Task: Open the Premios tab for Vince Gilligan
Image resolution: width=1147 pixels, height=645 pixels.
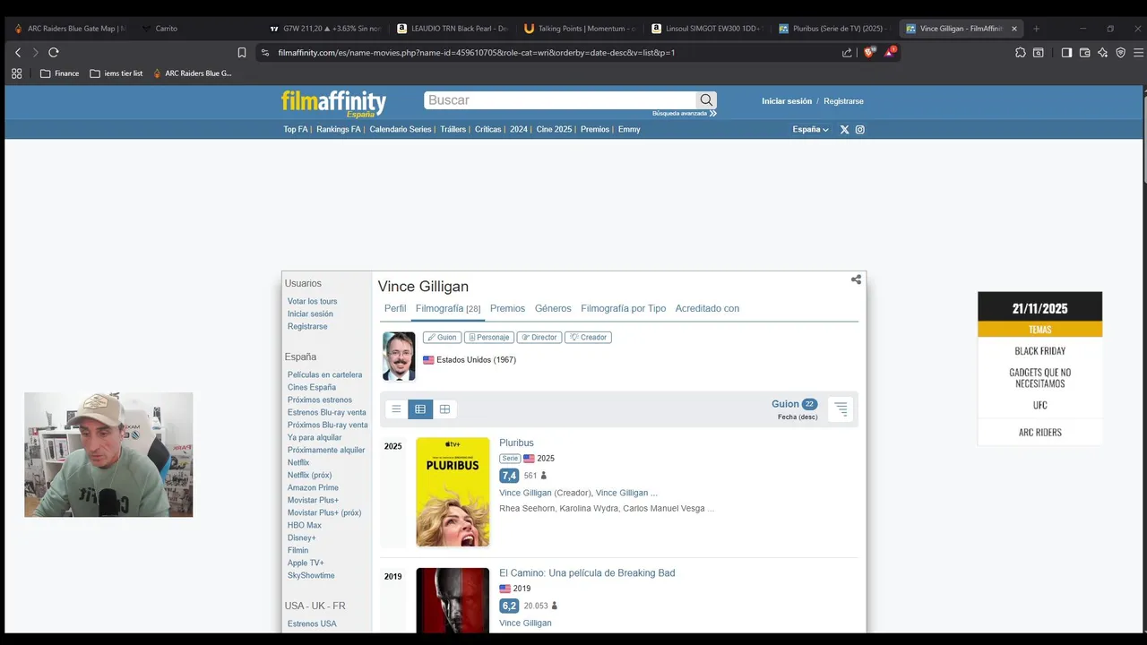Action: 507,309
